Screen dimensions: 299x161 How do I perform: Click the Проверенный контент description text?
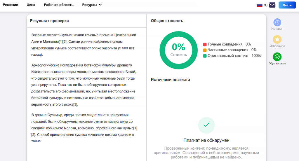coord(206,153)
